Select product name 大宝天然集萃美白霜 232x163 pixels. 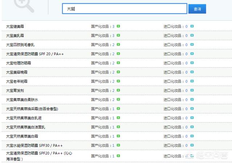tap(22, 136)
